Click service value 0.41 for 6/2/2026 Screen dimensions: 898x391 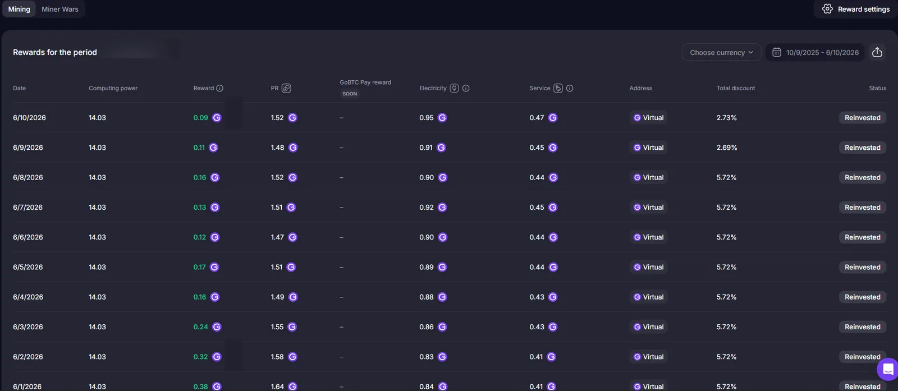(536, 357)
